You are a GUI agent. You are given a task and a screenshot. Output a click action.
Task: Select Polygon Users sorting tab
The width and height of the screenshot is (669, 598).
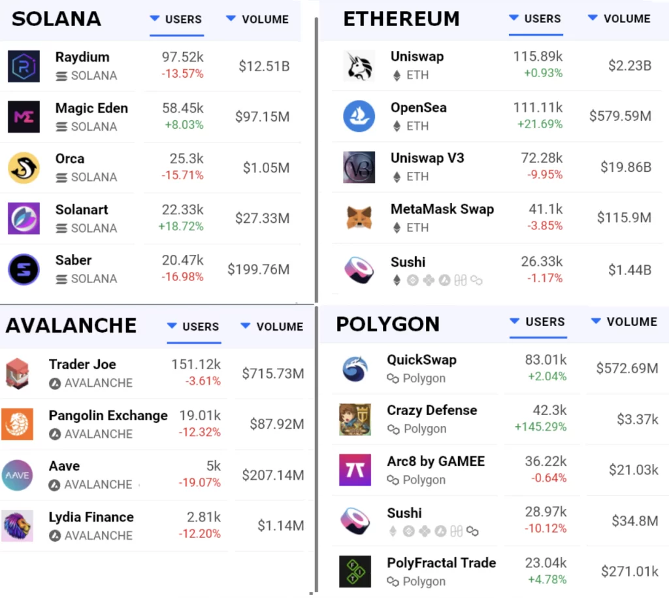click(538, 322)
